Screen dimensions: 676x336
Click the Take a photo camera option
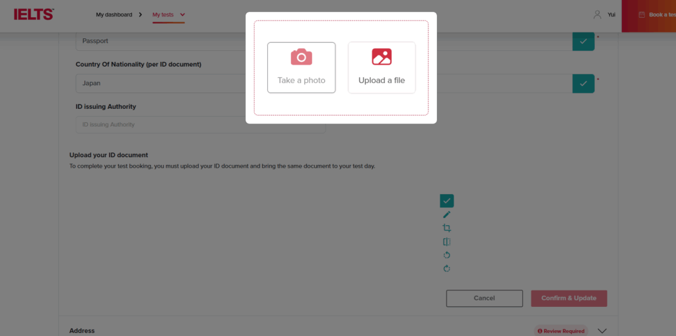(x=301, y=67)
